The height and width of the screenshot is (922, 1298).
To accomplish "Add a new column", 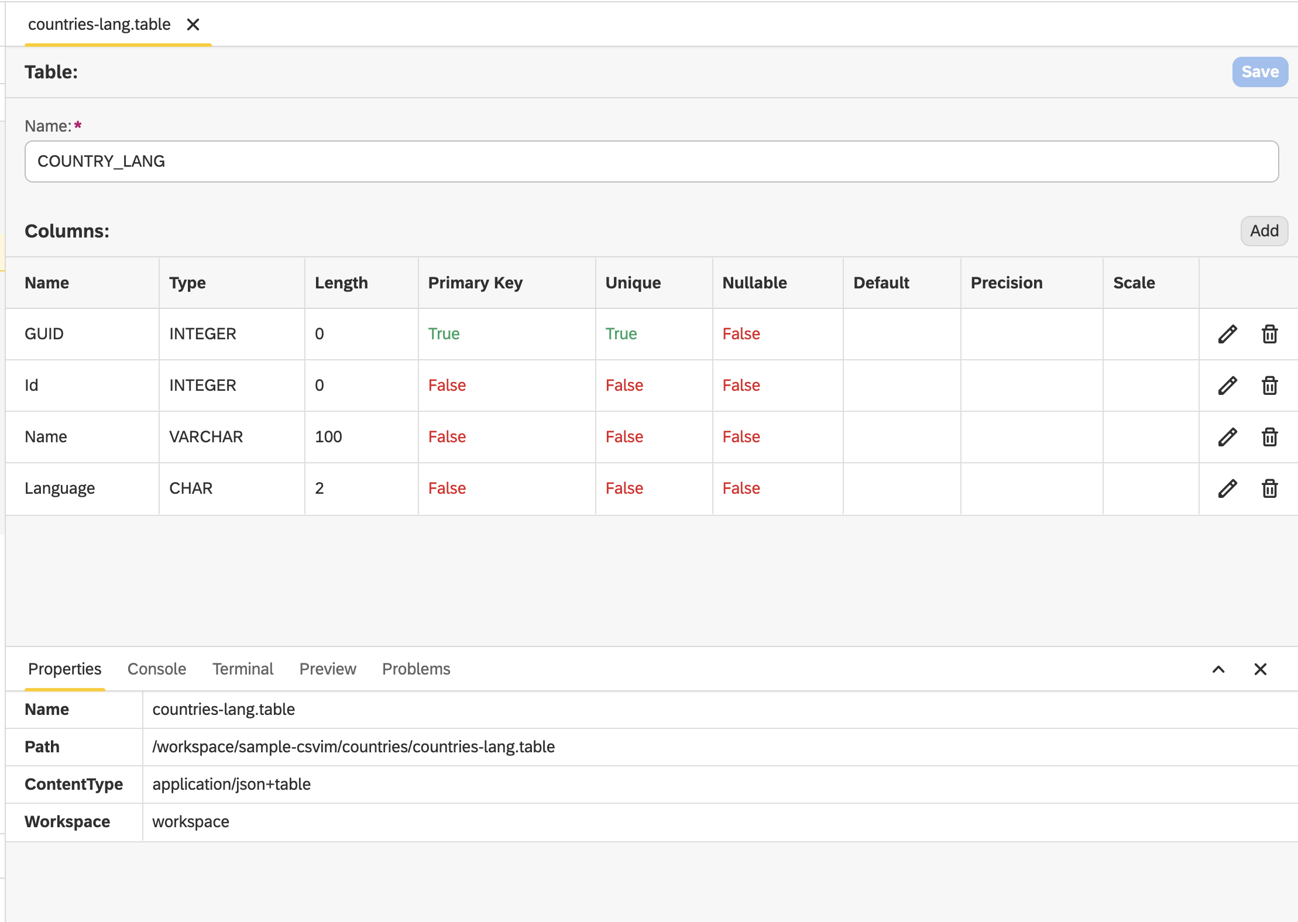I will (x=1264, y=231).
